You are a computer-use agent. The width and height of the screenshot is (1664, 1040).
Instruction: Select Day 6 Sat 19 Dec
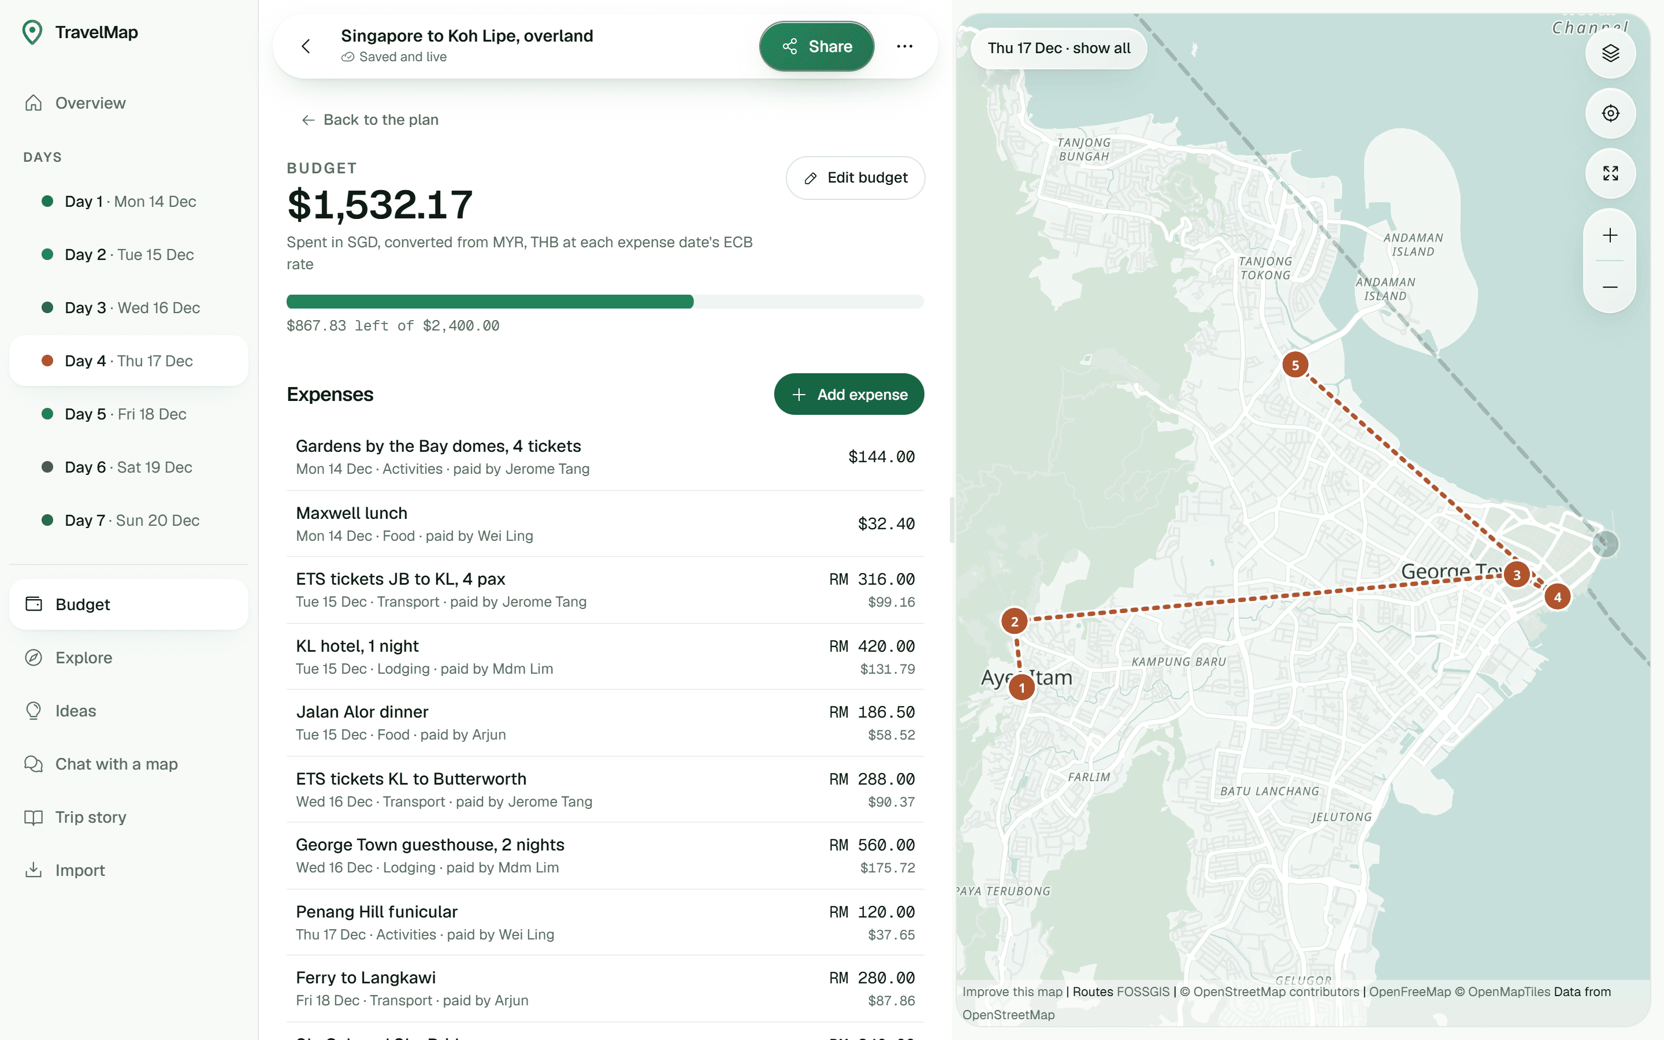point(129,467)
